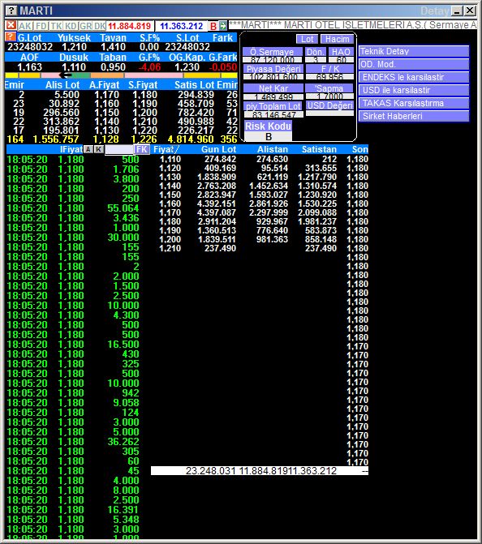This screenshot has width=482, height=544.
Task: Click the red X icon beside AK
Action: click(11, 25)
